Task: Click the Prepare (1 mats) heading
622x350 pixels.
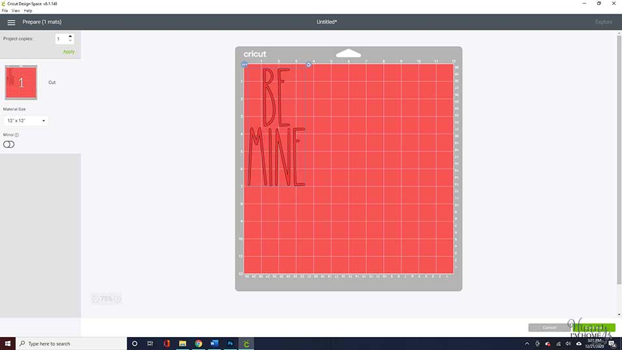Action: 42,22
